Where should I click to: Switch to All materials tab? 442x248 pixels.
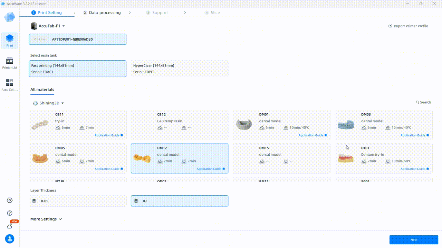tap(42, 90)
